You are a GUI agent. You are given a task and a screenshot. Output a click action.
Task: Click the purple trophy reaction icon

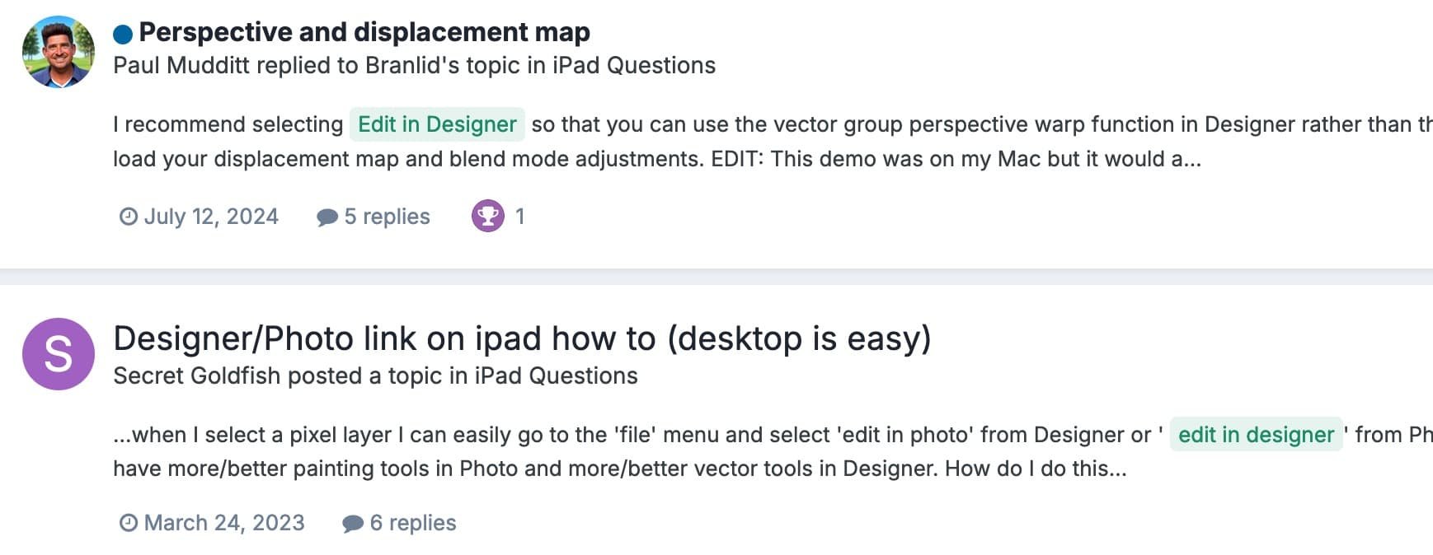[488, 216]
